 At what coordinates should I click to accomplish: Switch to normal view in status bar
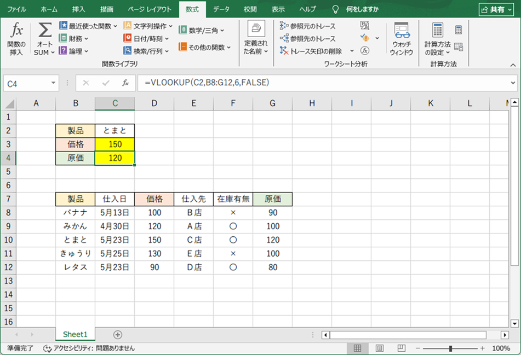pos(357,348)
